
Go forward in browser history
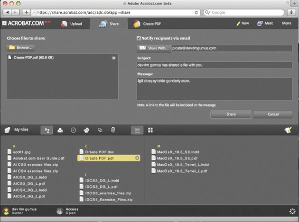pos(15,12)
